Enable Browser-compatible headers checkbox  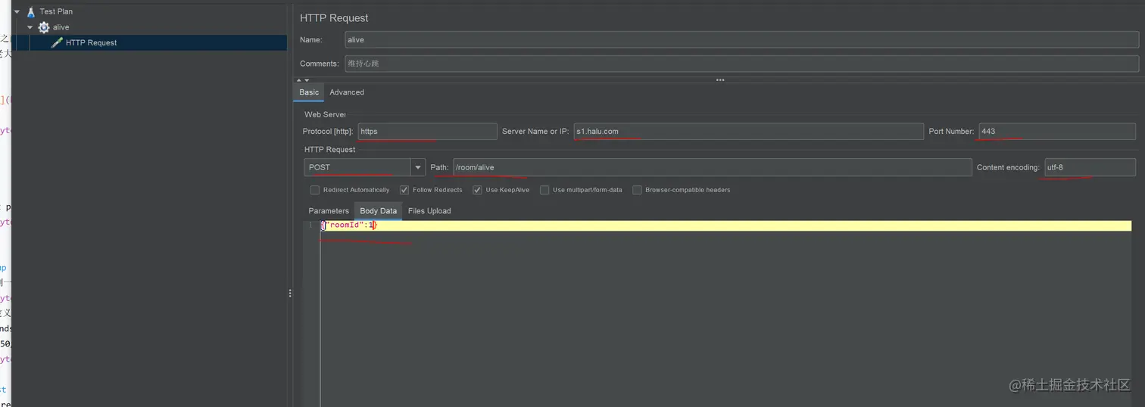tap(637, 190)
